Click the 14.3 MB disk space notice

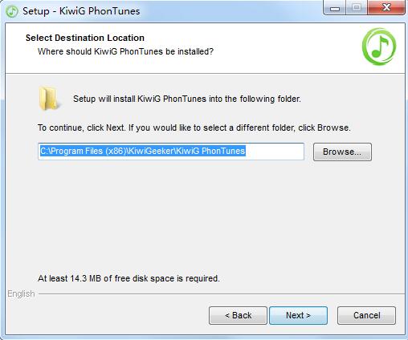point(129,278)
